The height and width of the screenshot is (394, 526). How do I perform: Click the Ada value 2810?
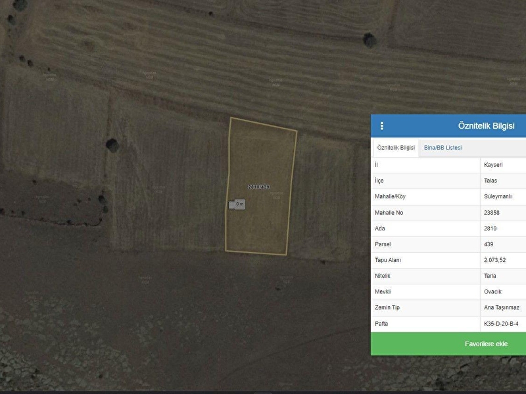point(490,229)
